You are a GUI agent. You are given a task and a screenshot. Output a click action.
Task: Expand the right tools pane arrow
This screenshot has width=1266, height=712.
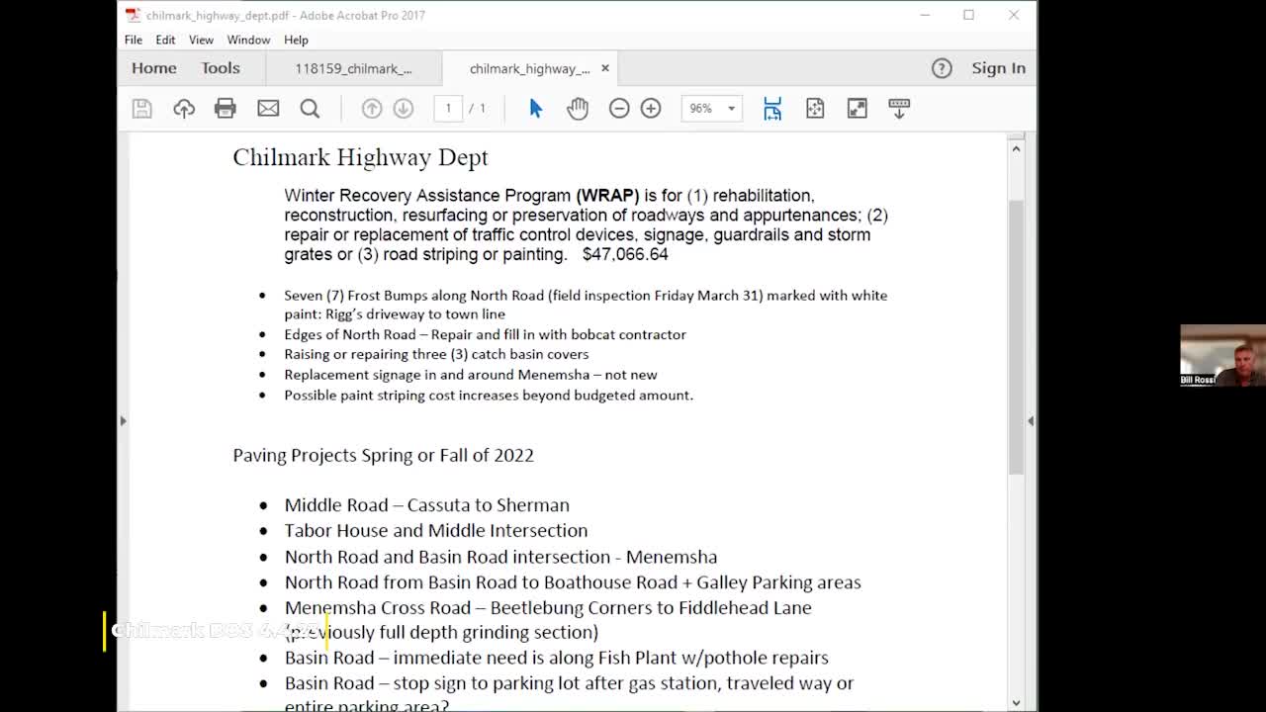(x=1031, y=421)
